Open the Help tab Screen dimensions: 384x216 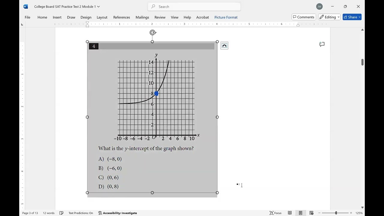[187, 17]
